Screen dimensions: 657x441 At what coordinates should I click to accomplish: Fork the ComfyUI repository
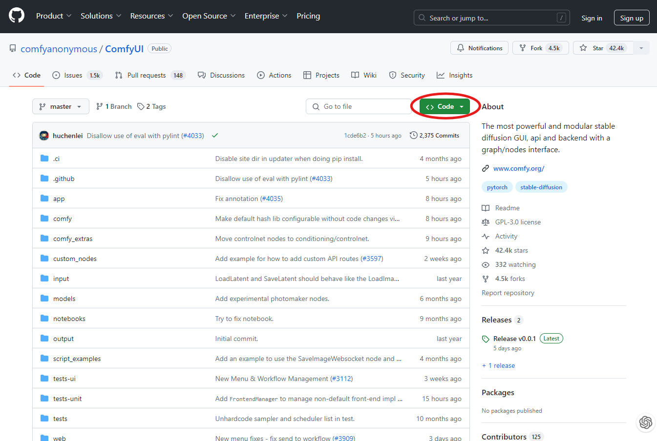[x=540, y=48]
